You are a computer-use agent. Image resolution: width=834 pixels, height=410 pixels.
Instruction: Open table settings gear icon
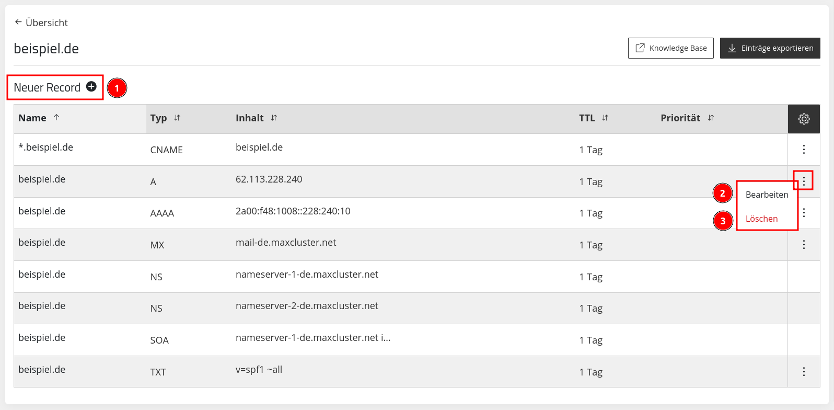(x=804, y=119)
